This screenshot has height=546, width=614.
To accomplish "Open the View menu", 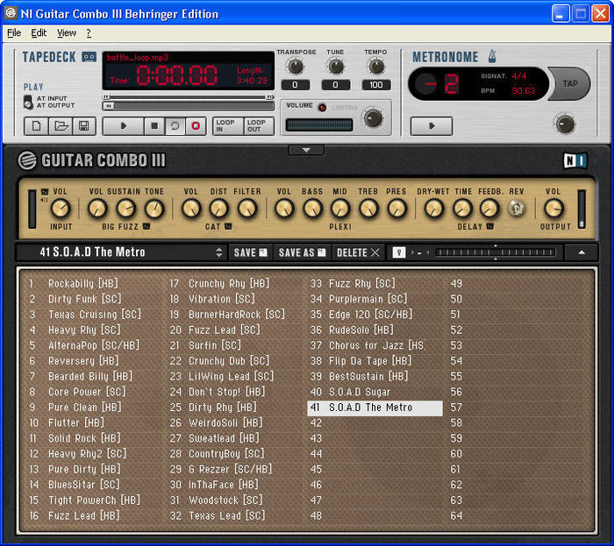I will click(x=67, y=32).
